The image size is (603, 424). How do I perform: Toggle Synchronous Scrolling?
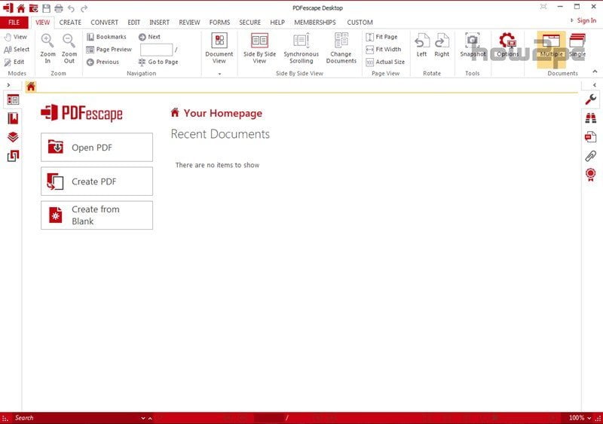coord(301,48)
